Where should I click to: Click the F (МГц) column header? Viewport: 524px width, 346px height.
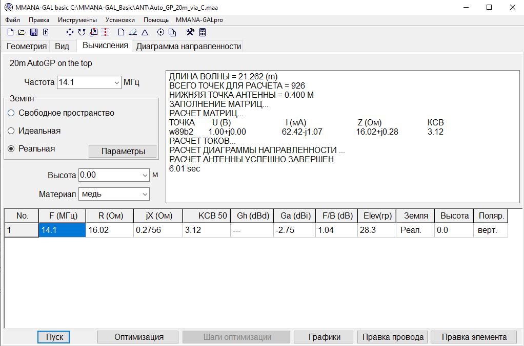[62, 216]
